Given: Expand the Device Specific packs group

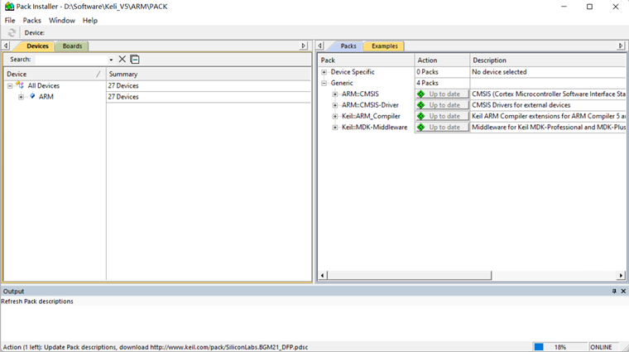Looking at the screenshot, I should pyautogui.click(x=324, y=72).
